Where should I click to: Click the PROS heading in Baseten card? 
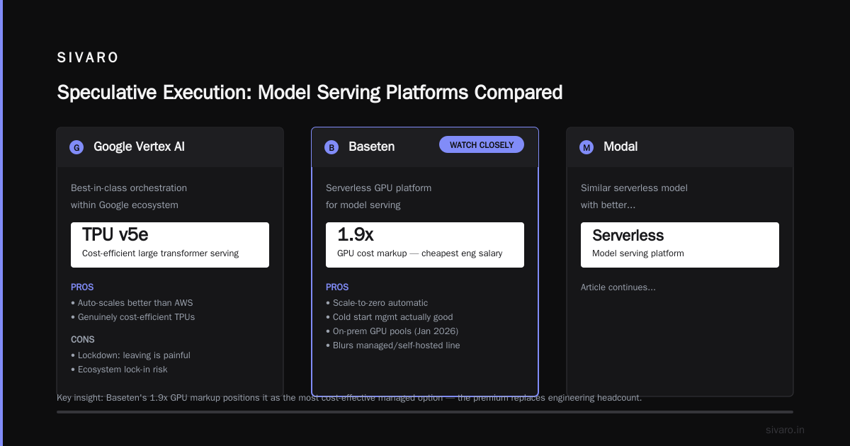point(337,287)
